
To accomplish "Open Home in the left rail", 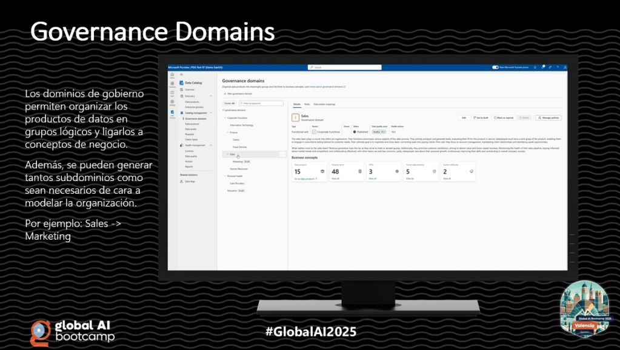I will click(172, 76).
